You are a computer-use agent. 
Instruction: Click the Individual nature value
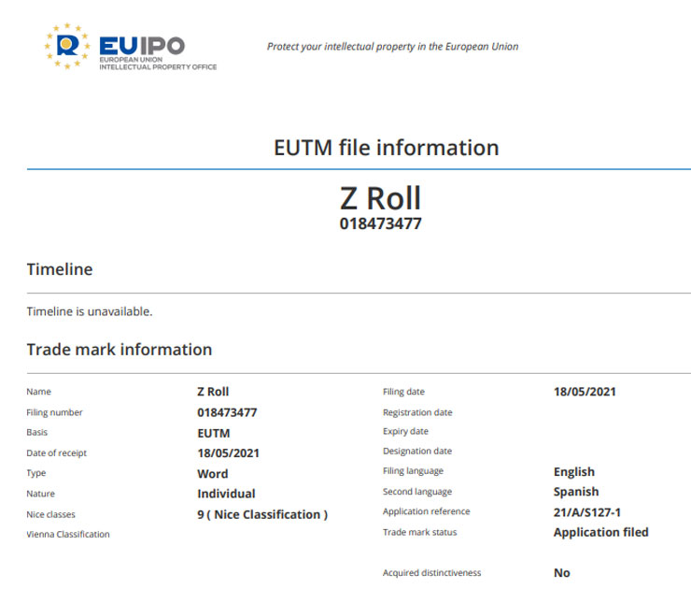point(226,494)
